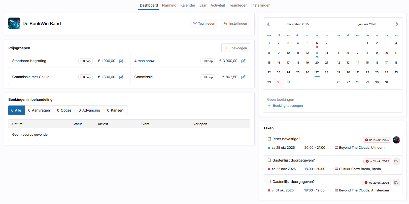Check the Rider bevestigd? task checkbox
This screenshot has width=409, height=204.
point(269,139)
